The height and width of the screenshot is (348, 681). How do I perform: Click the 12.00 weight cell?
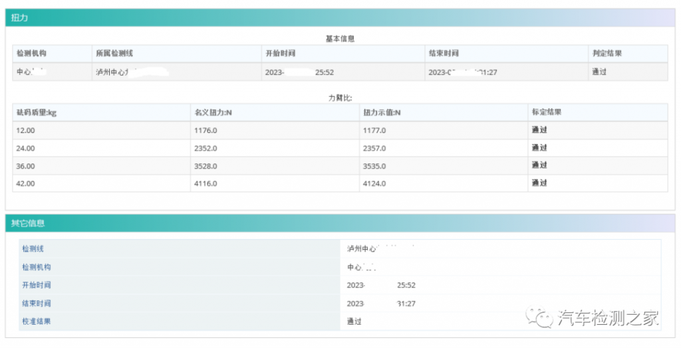coord(26,130)
